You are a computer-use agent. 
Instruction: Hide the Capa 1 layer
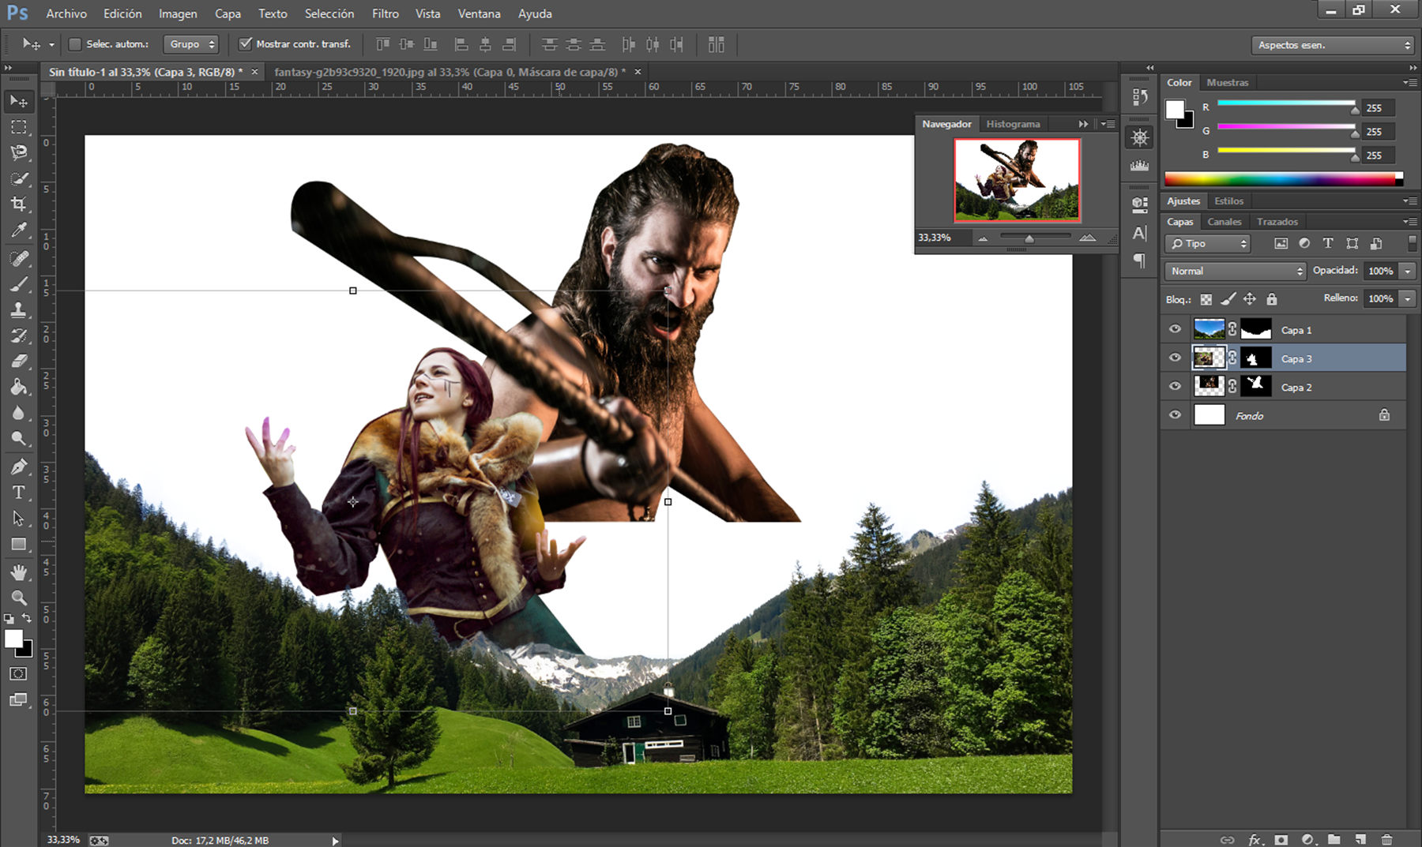tap(1175, 329)
